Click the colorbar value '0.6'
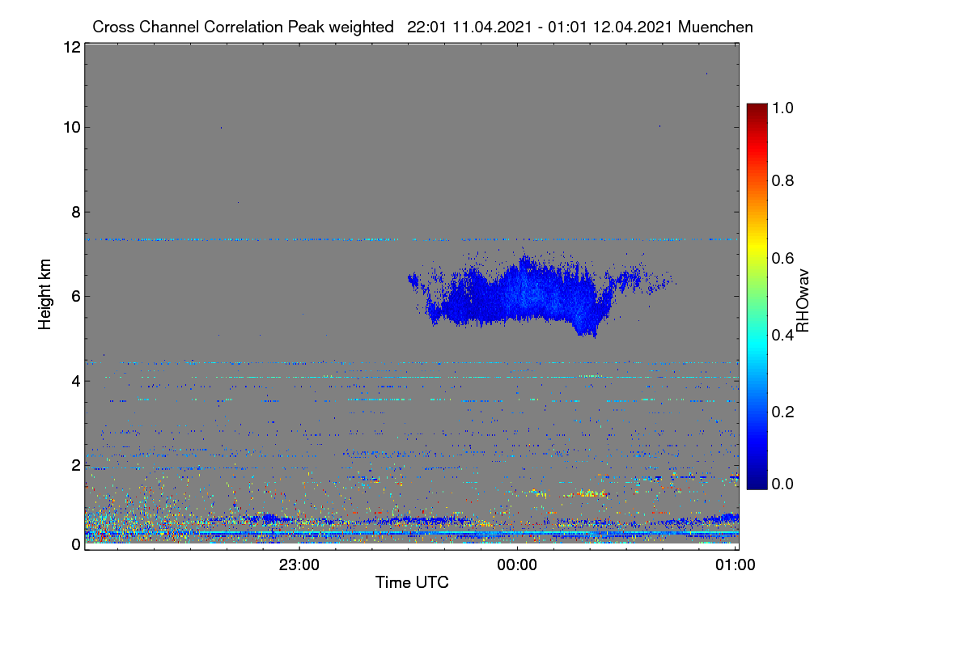 pos(783,258)
